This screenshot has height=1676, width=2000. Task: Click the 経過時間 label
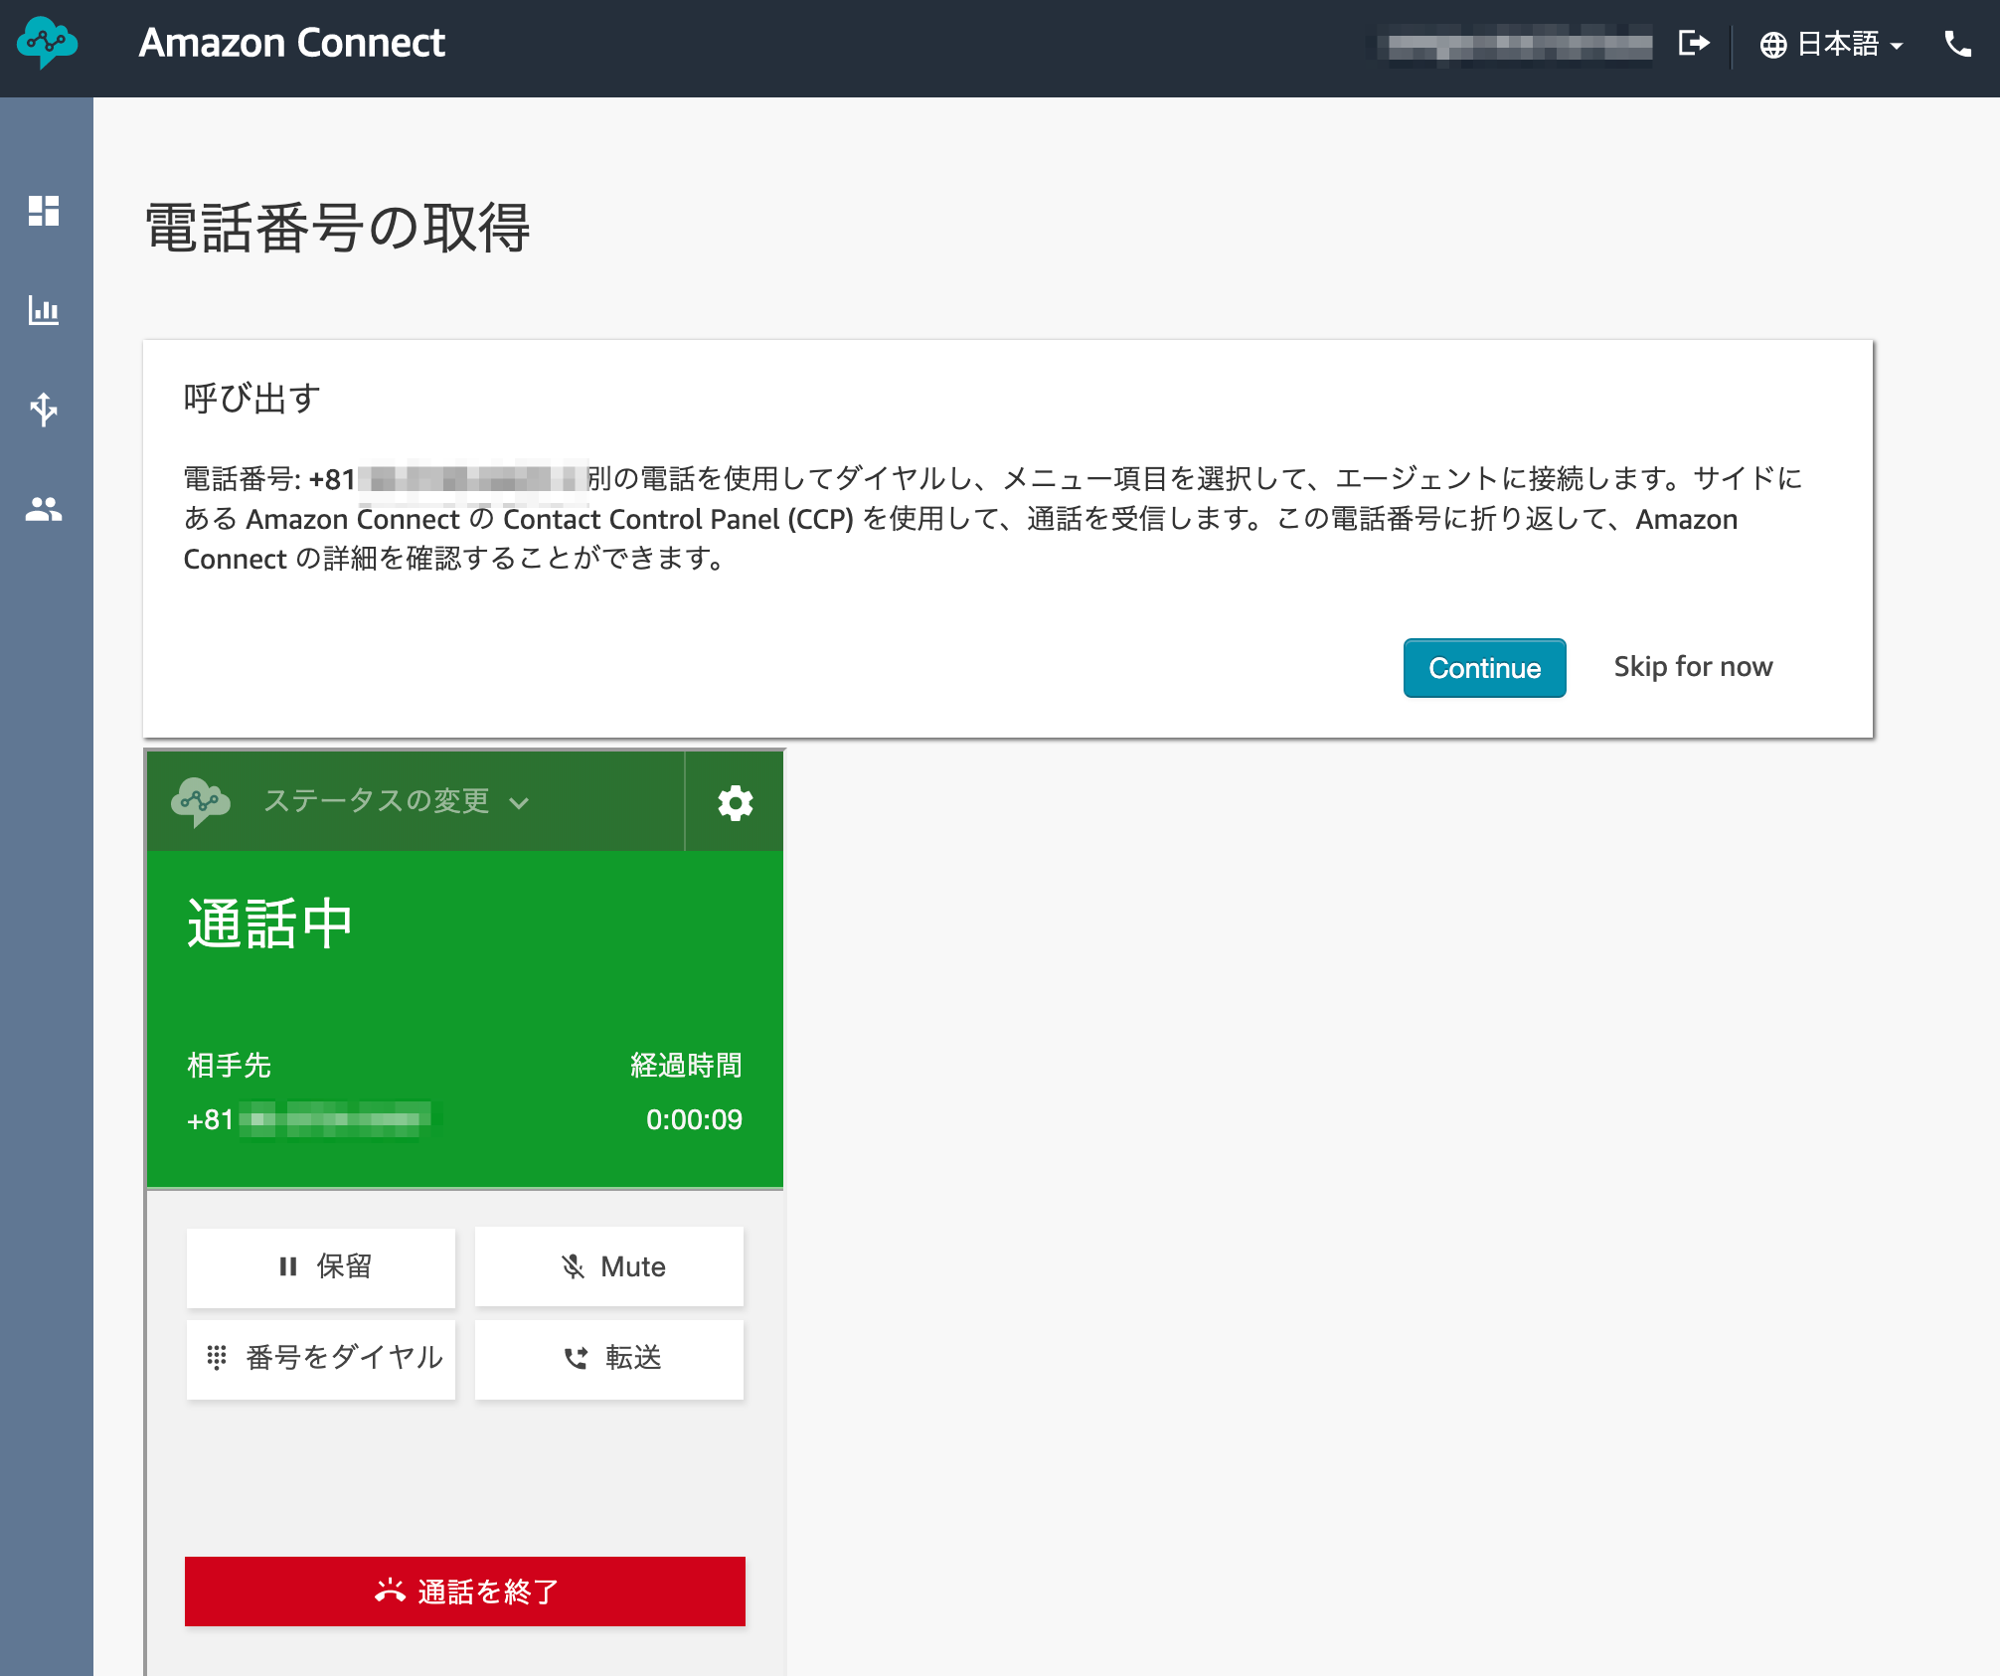pyautogui.click(x=686, y=1066)
